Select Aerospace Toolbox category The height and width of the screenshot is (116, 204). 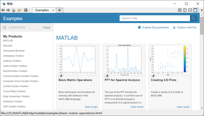(13, 56)
